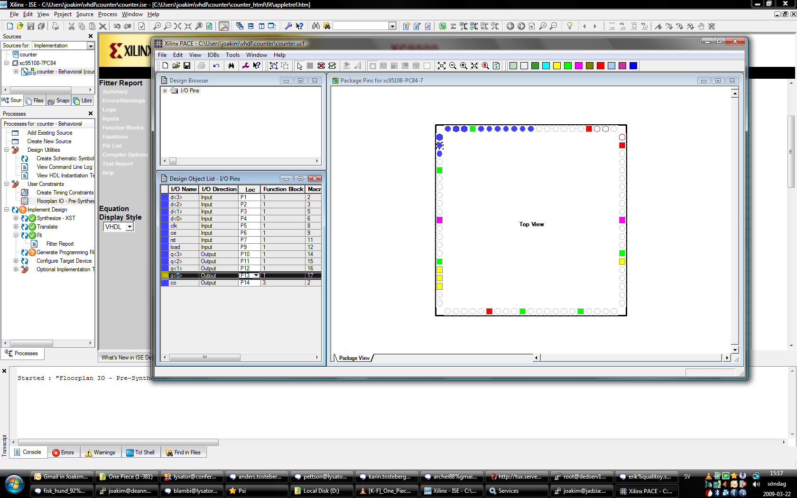Image resolution: width=797 pixels, height=498 pixels.
Task: Expand Configure Target Device process
Action: click(16, 261)
